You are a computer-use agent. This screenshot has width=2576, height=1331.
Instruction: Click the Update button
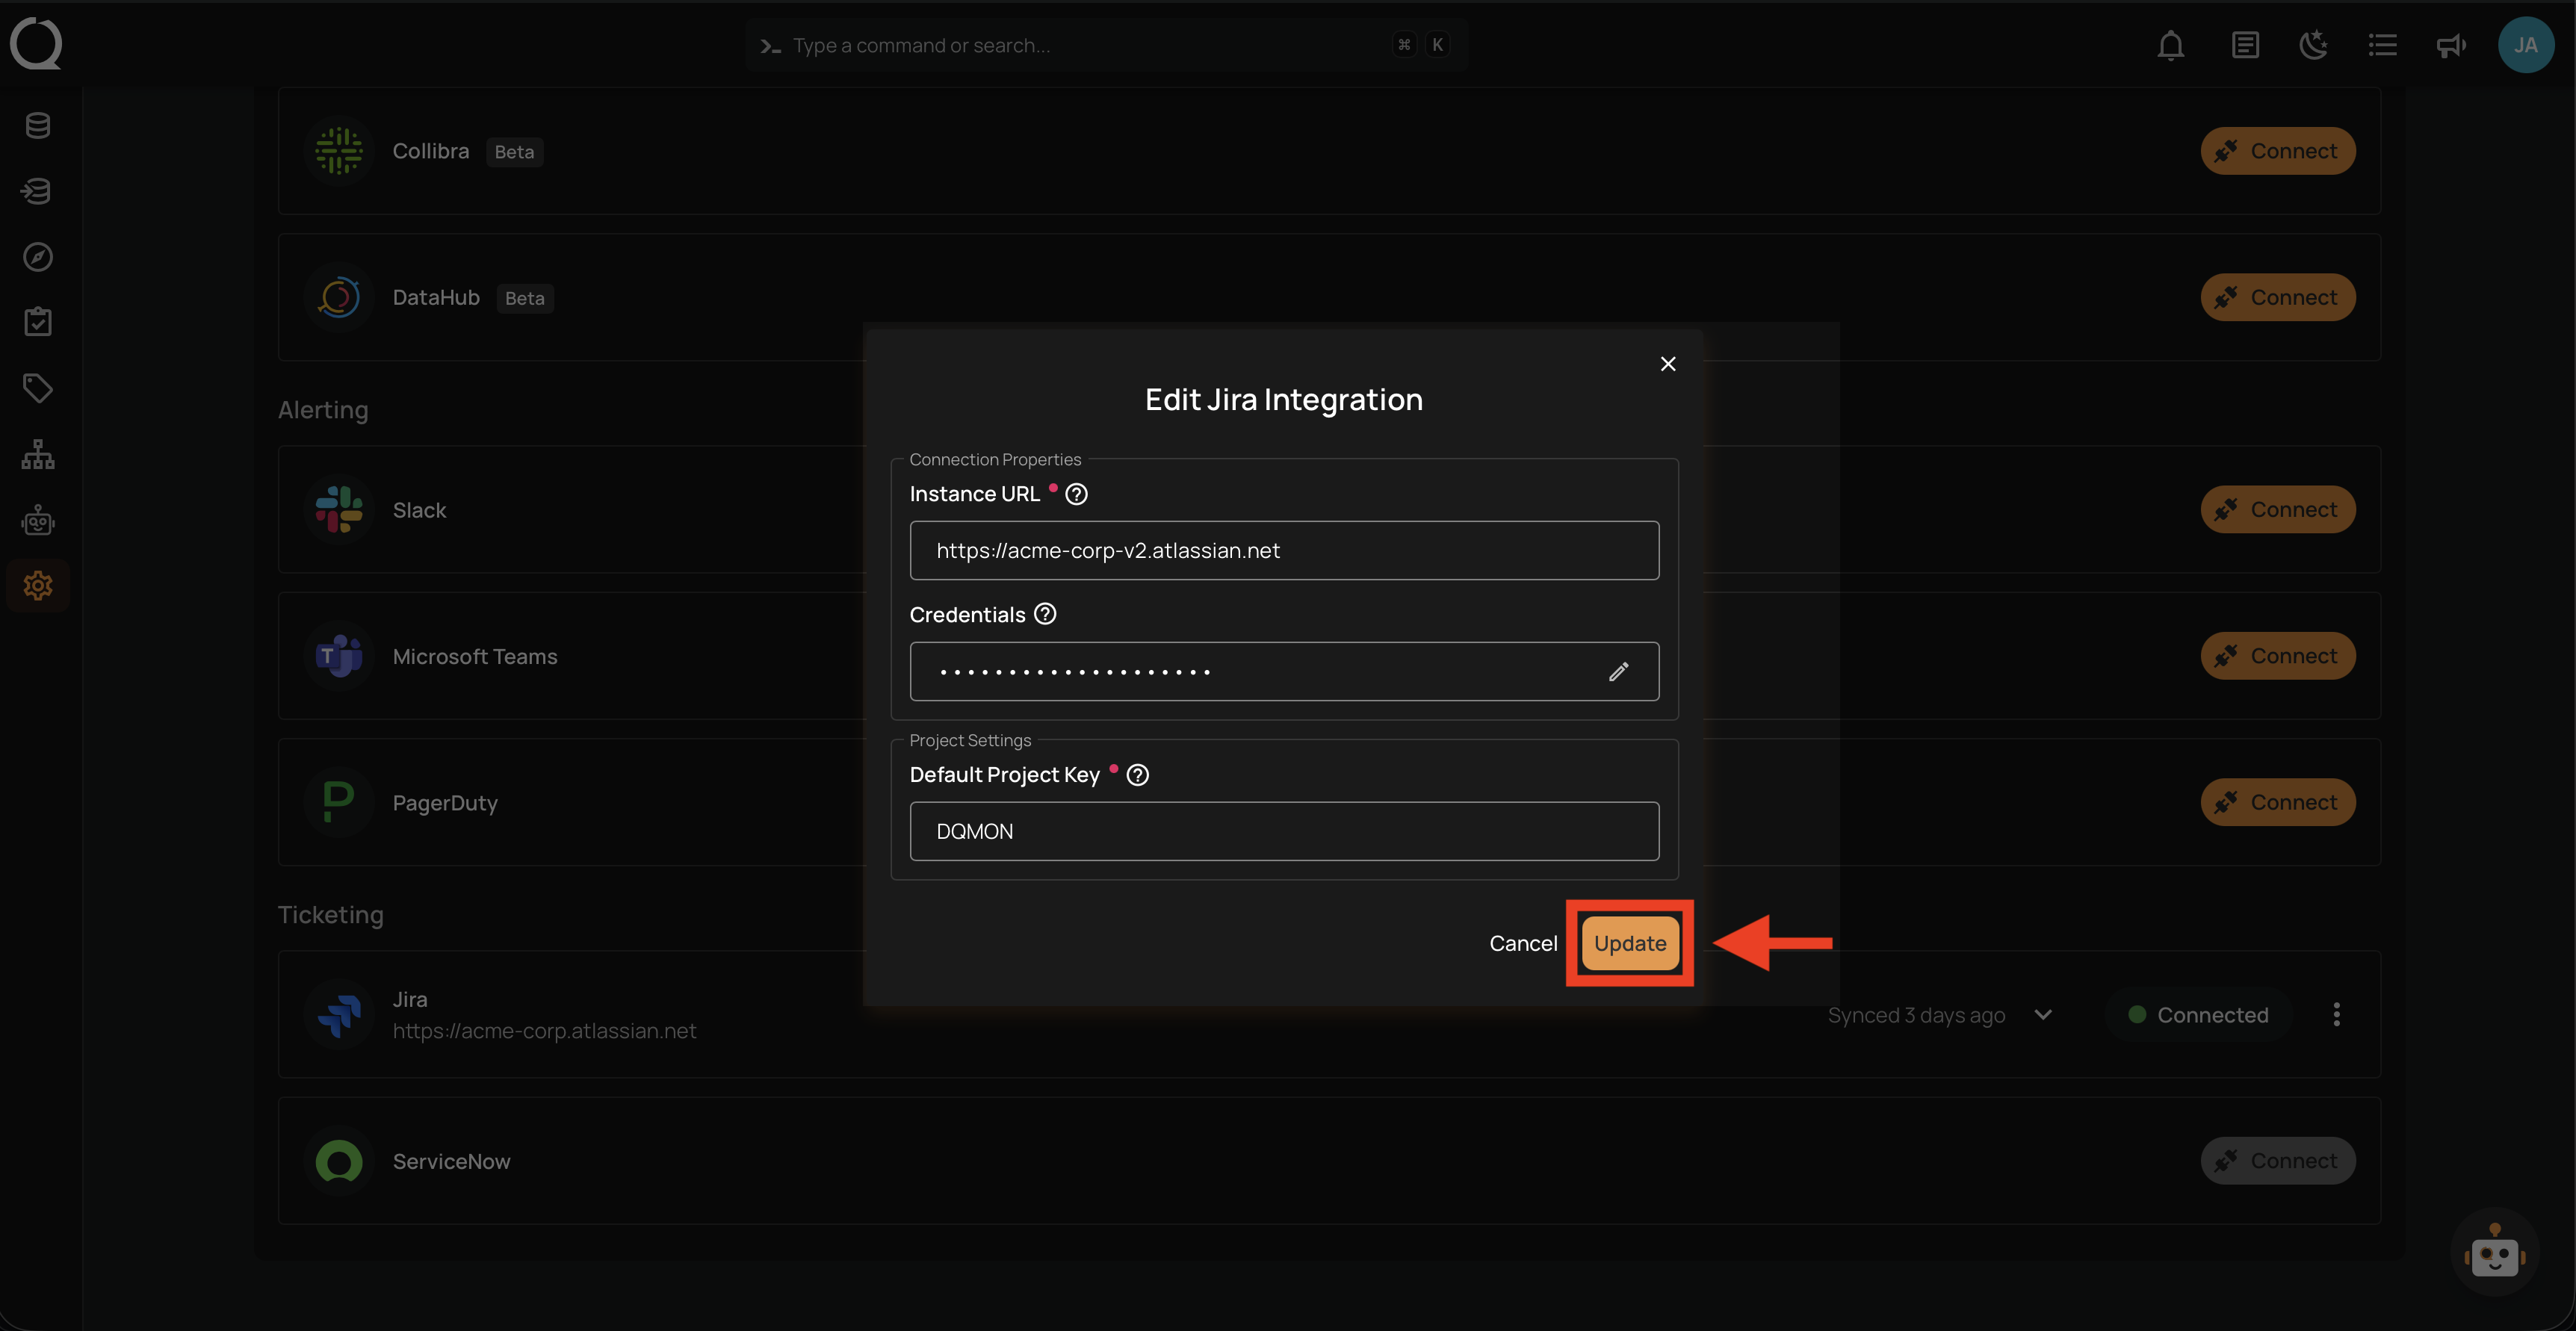coord(1630,943)
